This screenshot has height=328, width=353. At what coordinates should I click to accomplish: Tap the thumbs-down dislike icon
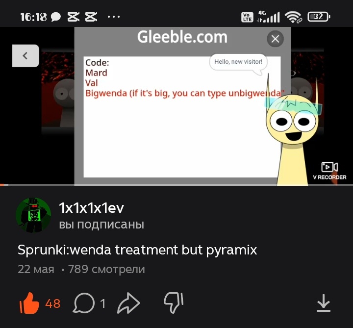174,303
